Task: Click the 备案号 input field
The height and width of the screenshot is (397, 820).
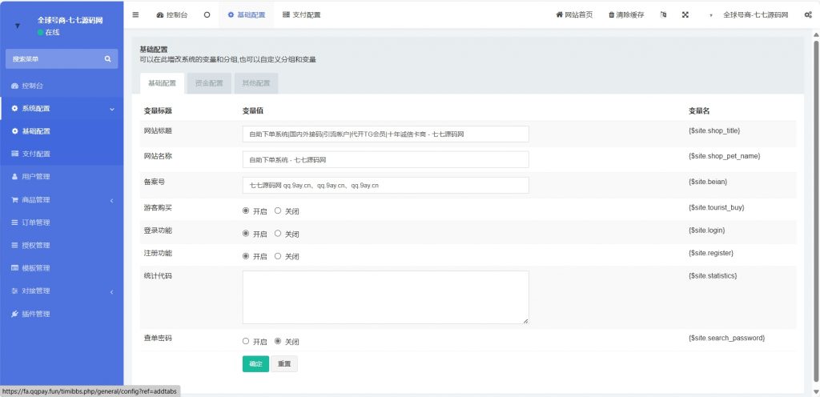Action: pos(385,185)
